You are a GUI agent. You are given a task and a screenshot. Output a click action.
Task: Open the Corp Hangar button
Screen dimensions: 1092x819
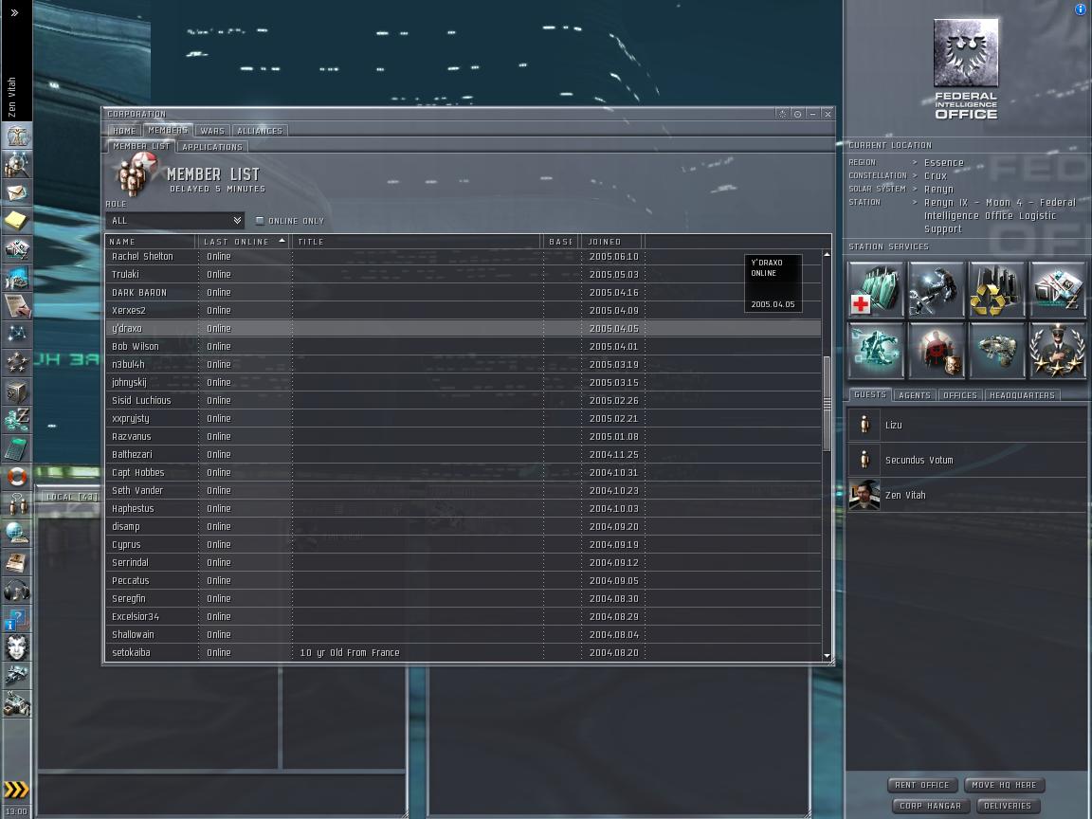coord(931,806)
